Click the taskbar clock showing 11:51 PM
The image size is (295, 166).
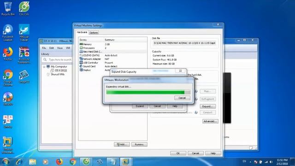point(282,162)
